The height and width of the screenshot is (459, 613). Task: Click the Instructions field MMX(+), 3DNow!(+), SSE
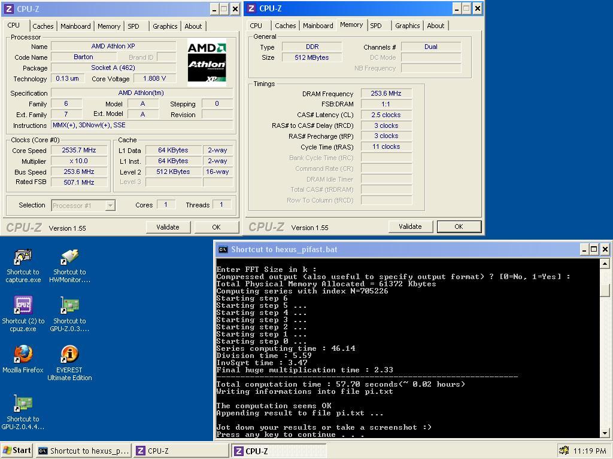[142, 125]
